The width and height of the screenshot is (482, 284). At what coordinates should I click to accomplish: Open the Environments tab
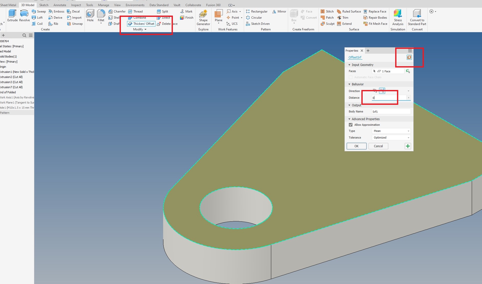tap(135, 5)
